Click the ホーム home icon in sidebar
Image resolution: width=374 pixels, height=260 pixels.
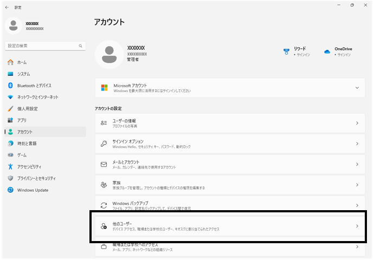point(10,62)
